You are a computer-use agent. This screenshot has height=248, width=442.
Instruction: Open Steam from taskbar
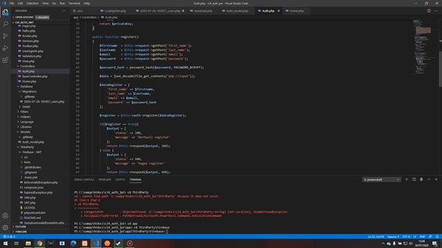118,243
